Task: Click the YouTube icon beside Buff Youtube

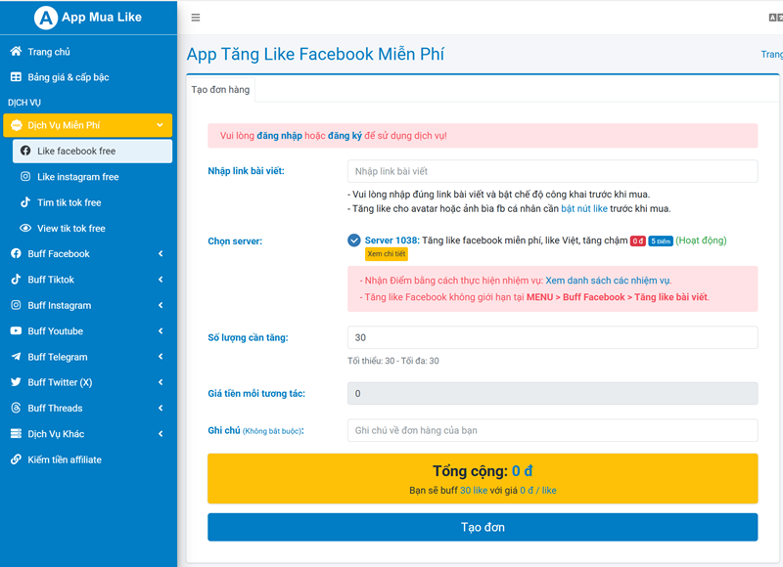Action: [x=16, y=330]
